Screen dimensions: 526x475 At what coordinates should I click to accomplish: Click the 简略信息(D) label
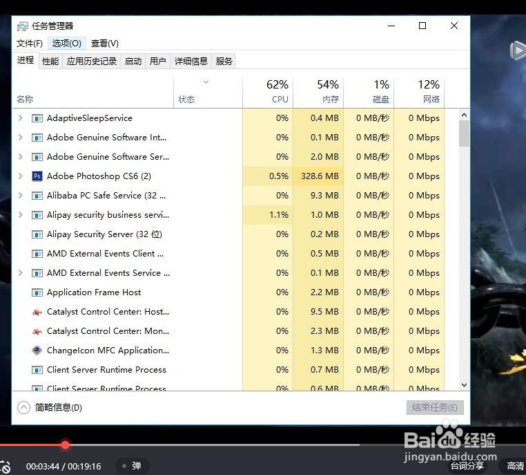coord(59,407)
